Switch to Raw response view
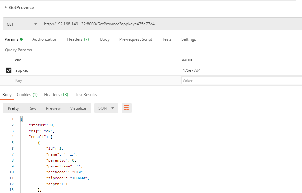Viewport: 302px width, 193px height. (x=32, y=108)
